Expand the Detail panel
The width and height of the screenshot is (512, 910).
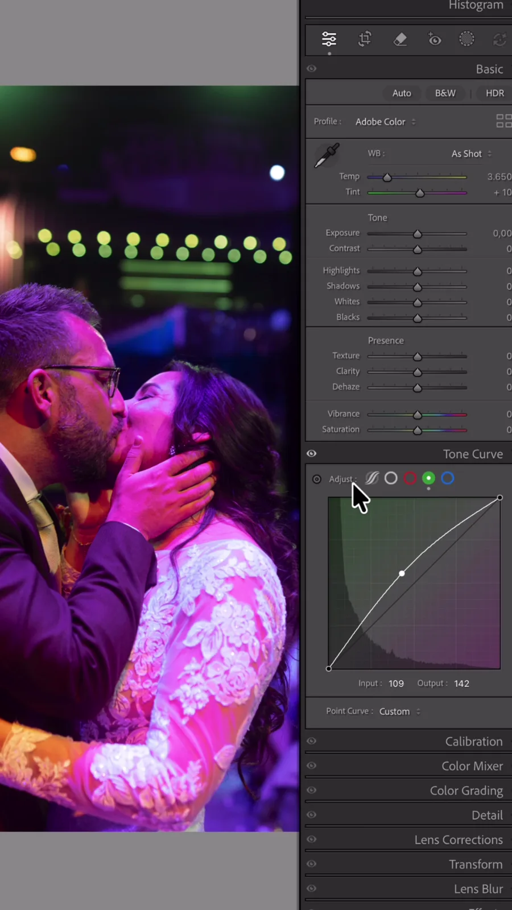(487, 815)
